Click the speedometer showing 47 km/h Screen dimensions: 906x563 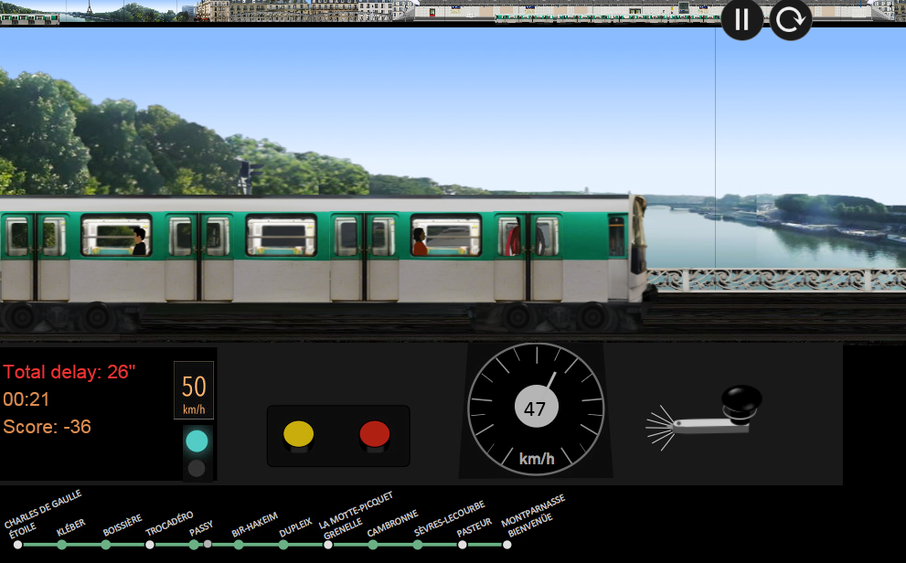coord(536,407)
